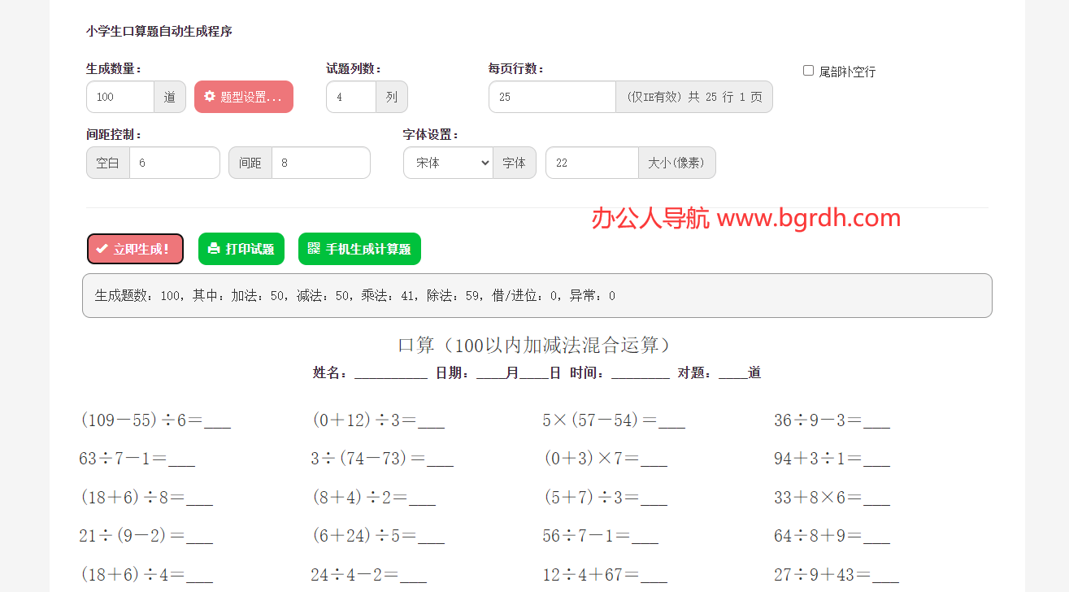Image resolution: width=1069 pixels, height=592 pixels.
Task: Click the 共 25 行 1 页 page info label
Action: [693, 97]
